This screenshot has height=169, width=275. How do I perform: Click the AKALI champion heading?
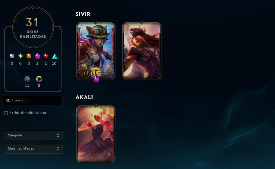pyautogui.click(x=84, y=97)
